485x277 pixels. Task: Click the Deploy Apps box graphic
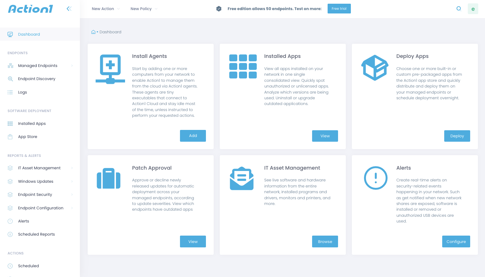point(375,68)
